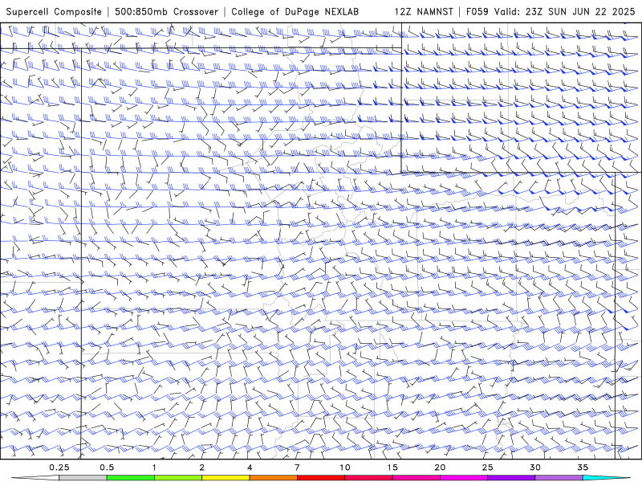The image size is (642, 482).
Task: Click the 'Valid: 23Z SUN JUN 22 2025' text
Action: 565,11
